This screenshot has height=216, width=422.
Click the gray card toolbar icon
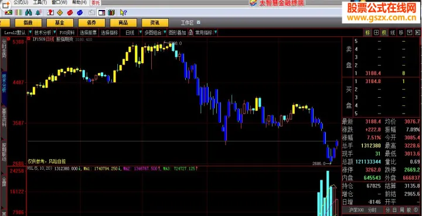(x=92, y=12)
